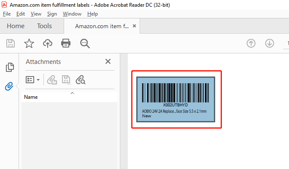
Task: Click the cloud upload share icon
Action: (x=48, y=43)
